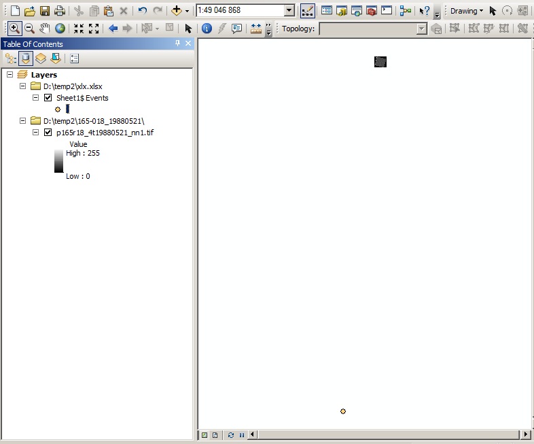This screenshot has height=444, width=534.
Task: Save the current map document
Action: [45, 11]
